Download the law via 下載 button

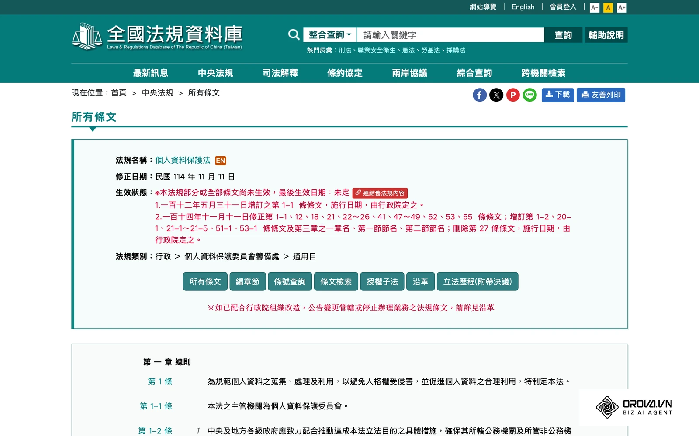[x=558, y=95]
